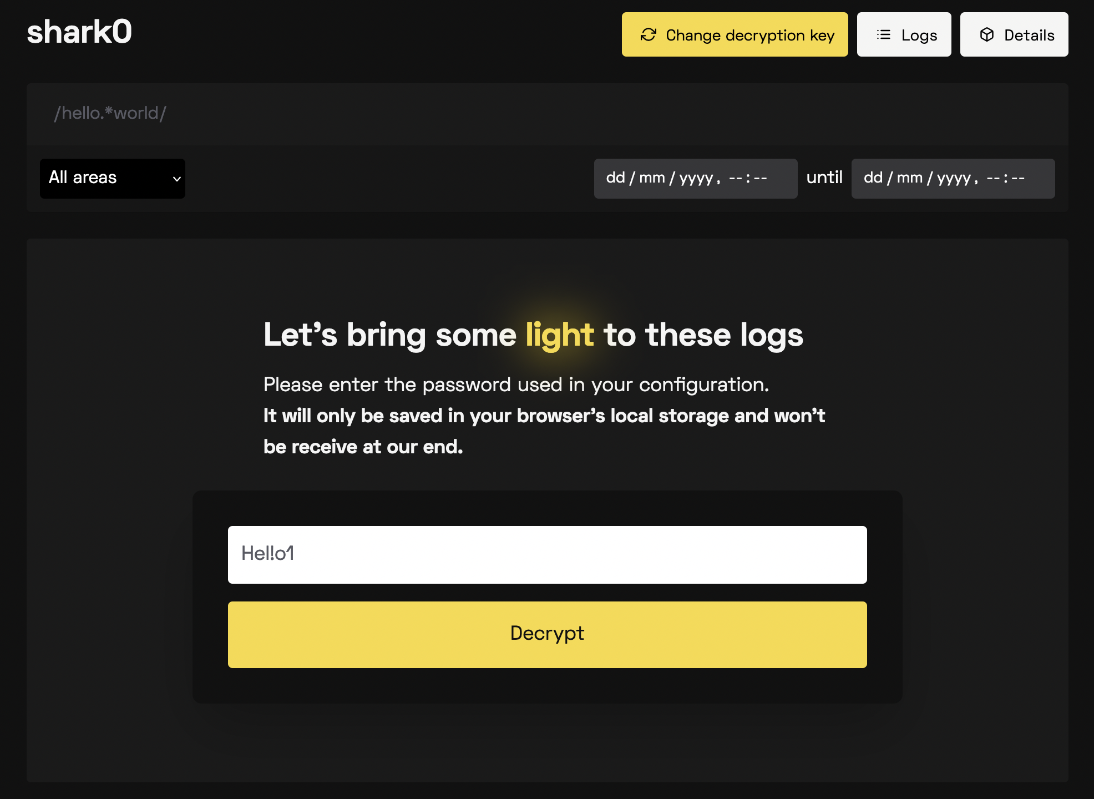Click the refresh icon on Change decryption key
Image resolution: width=1094 pixels, height=799 pixels.
(648, 34)
